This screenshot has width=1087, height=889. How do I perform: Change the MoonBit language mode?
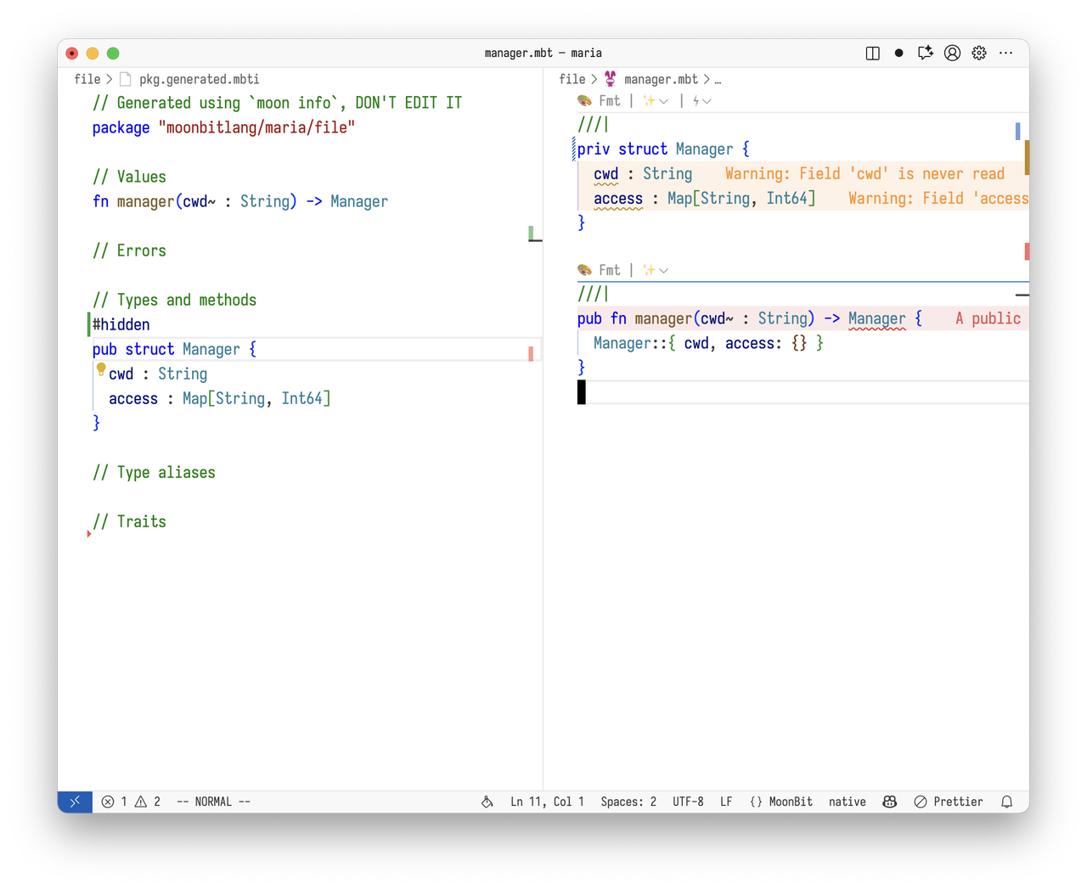[x=781, y=802]
